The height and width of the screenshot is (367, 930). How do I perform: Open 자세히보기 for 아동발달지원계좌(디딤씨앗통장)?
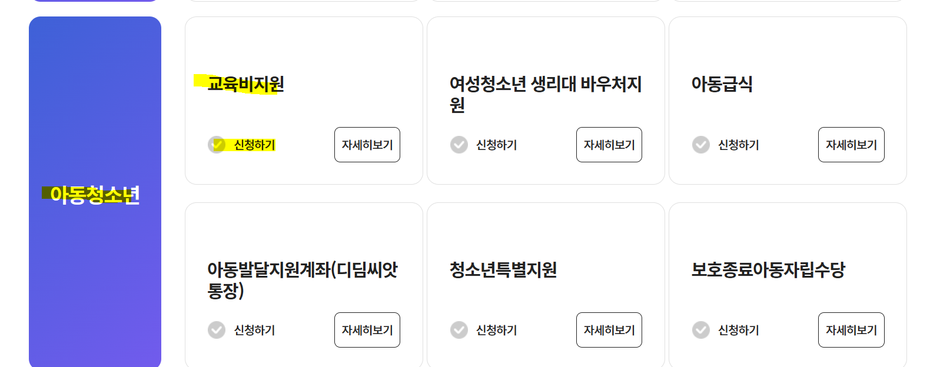[367, 329]
